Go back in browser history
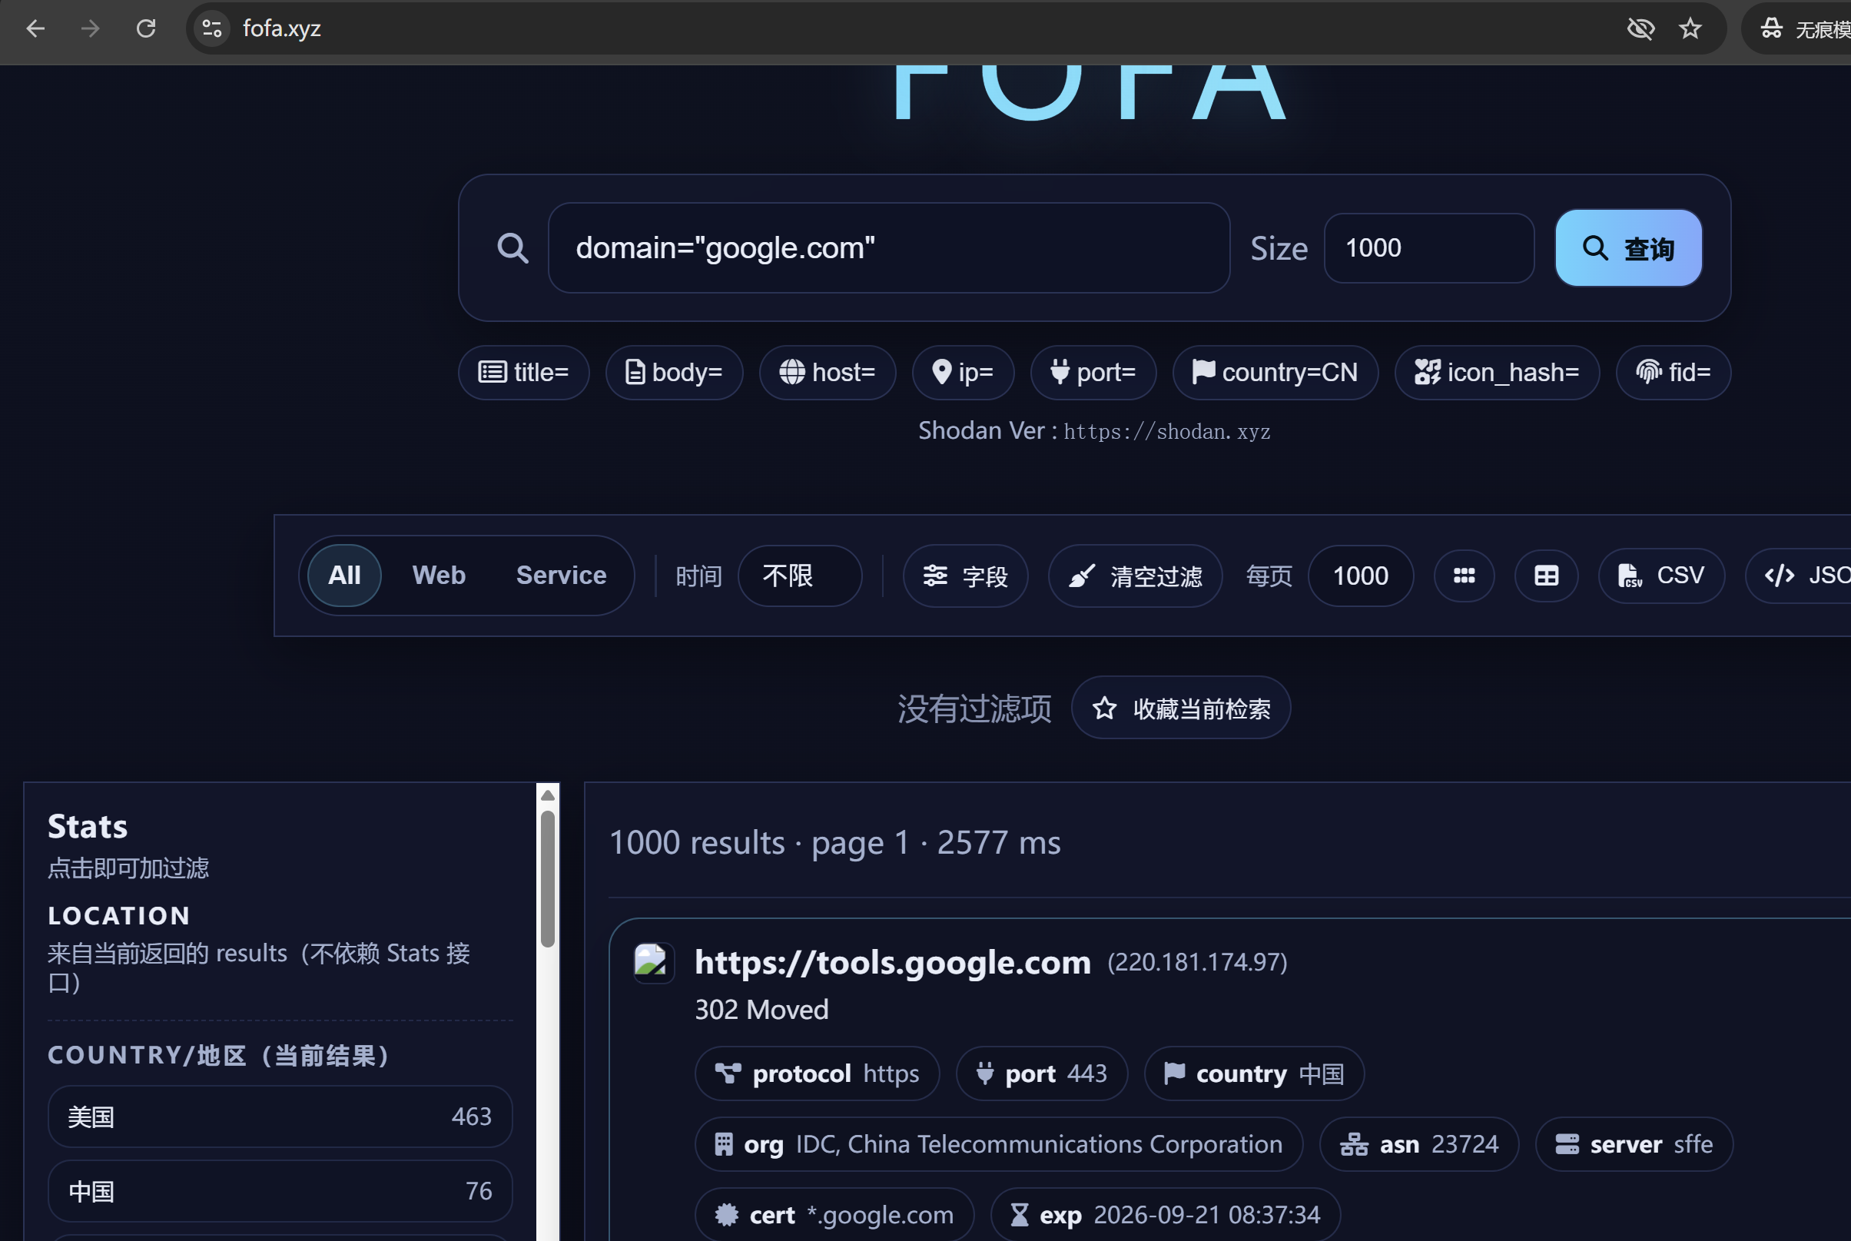The width and height of the screenshot is (1851, 1241). click(x=35, y=29)
